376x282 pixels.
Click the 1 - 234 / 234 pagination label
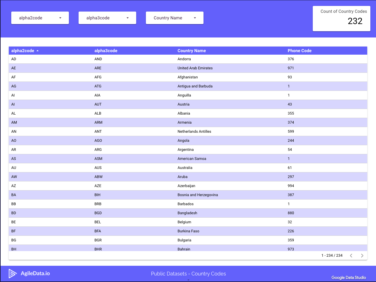pos(332,255)
